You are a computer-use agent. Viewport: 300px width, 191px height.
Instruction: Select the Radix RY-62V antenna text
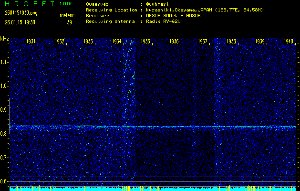[162, 21]
